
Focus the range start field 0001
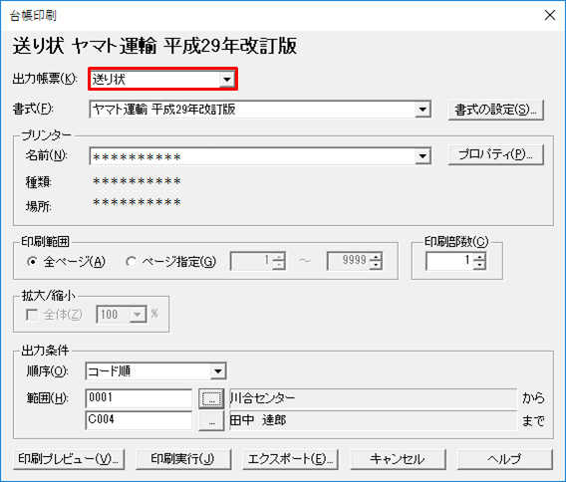point(139,398)
